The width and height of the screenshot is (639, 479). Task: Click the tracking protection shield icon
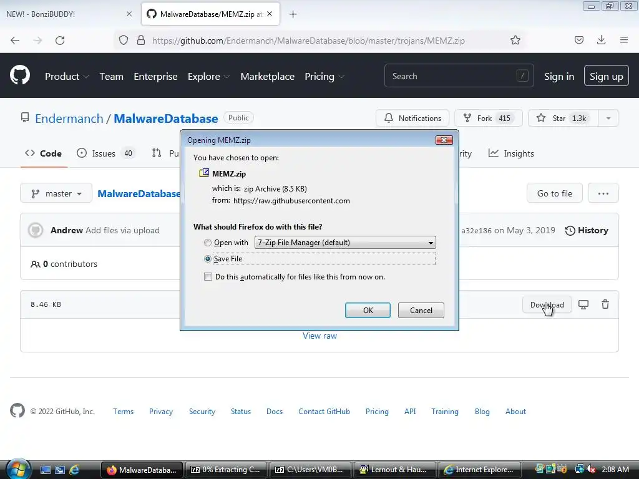tap(124, 41)
